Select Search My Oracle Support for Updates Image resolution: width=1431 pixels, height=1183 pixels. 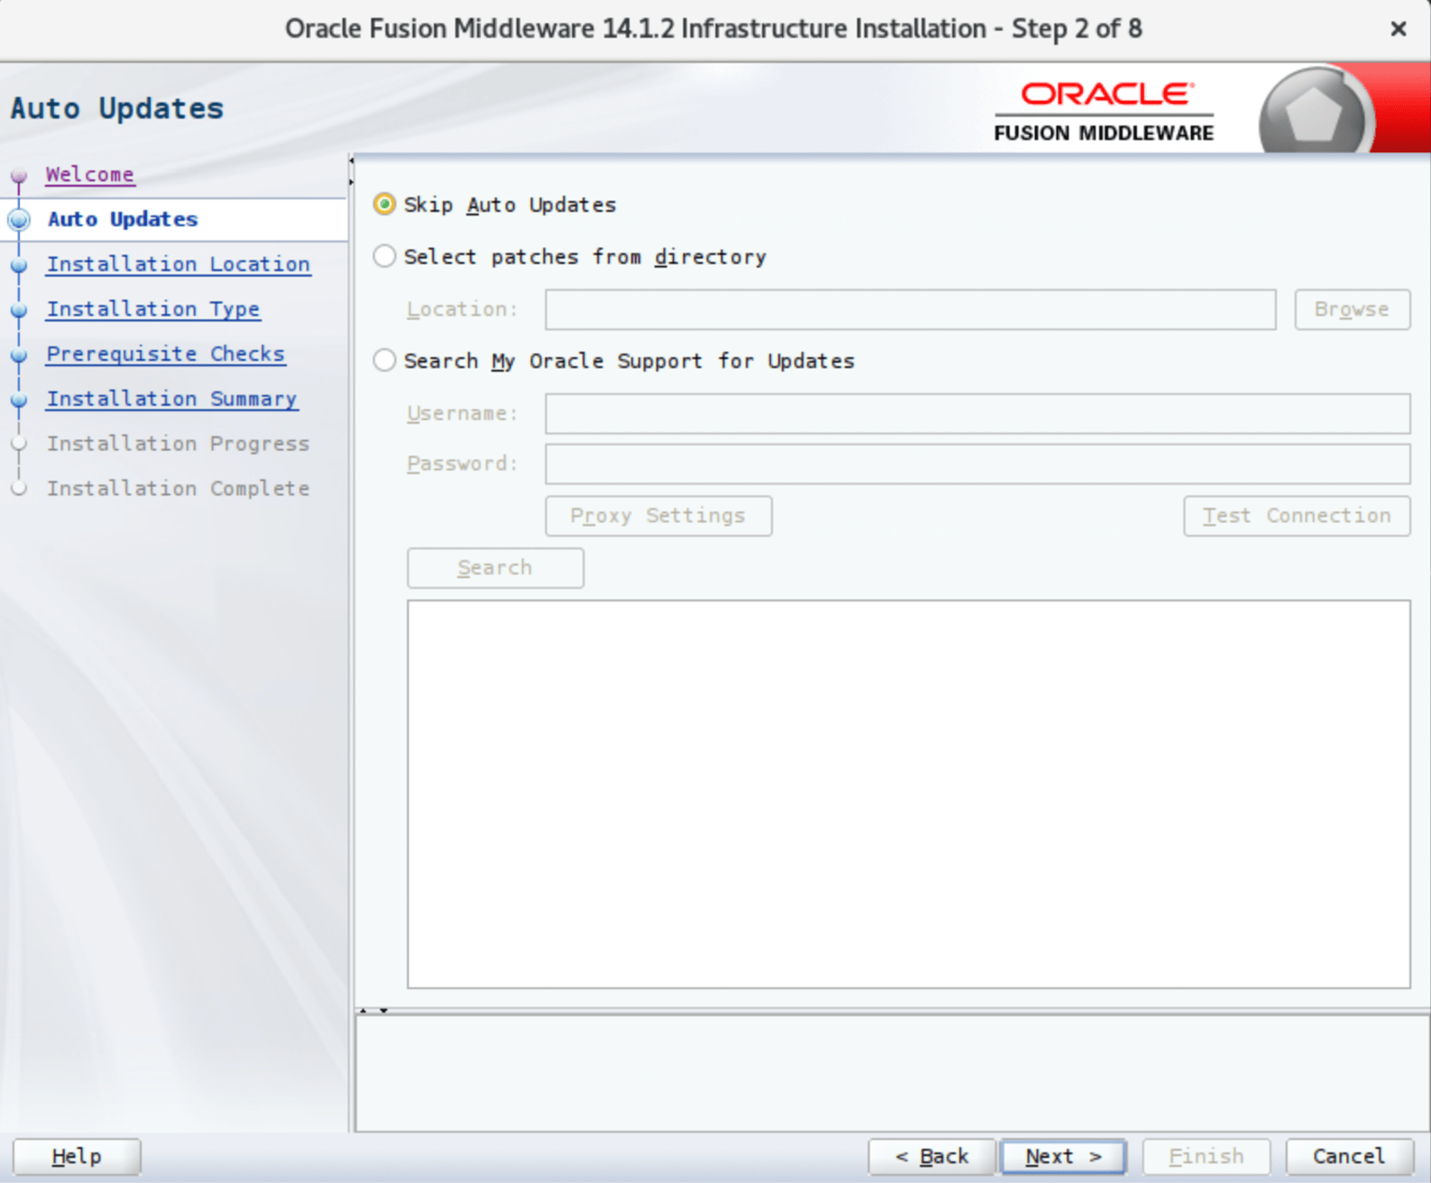pyautogui.click(x=384, y=361)
